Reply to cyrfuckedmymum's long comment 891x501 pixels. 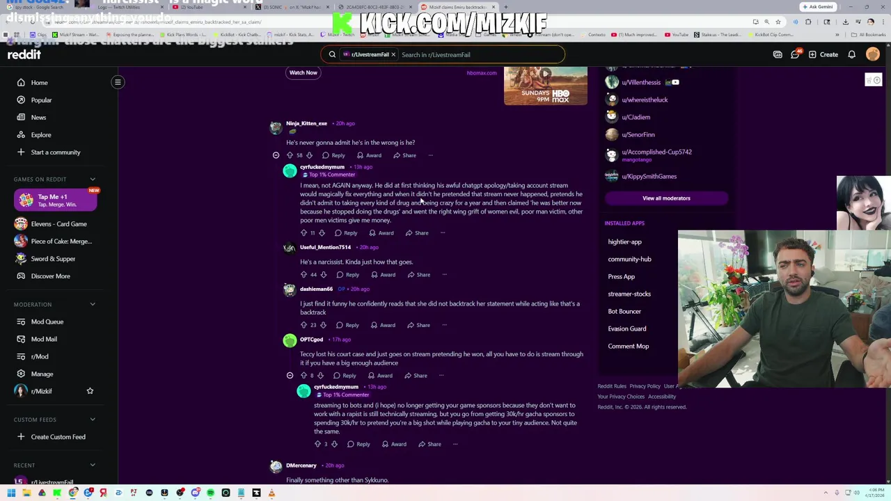[345, 233]
